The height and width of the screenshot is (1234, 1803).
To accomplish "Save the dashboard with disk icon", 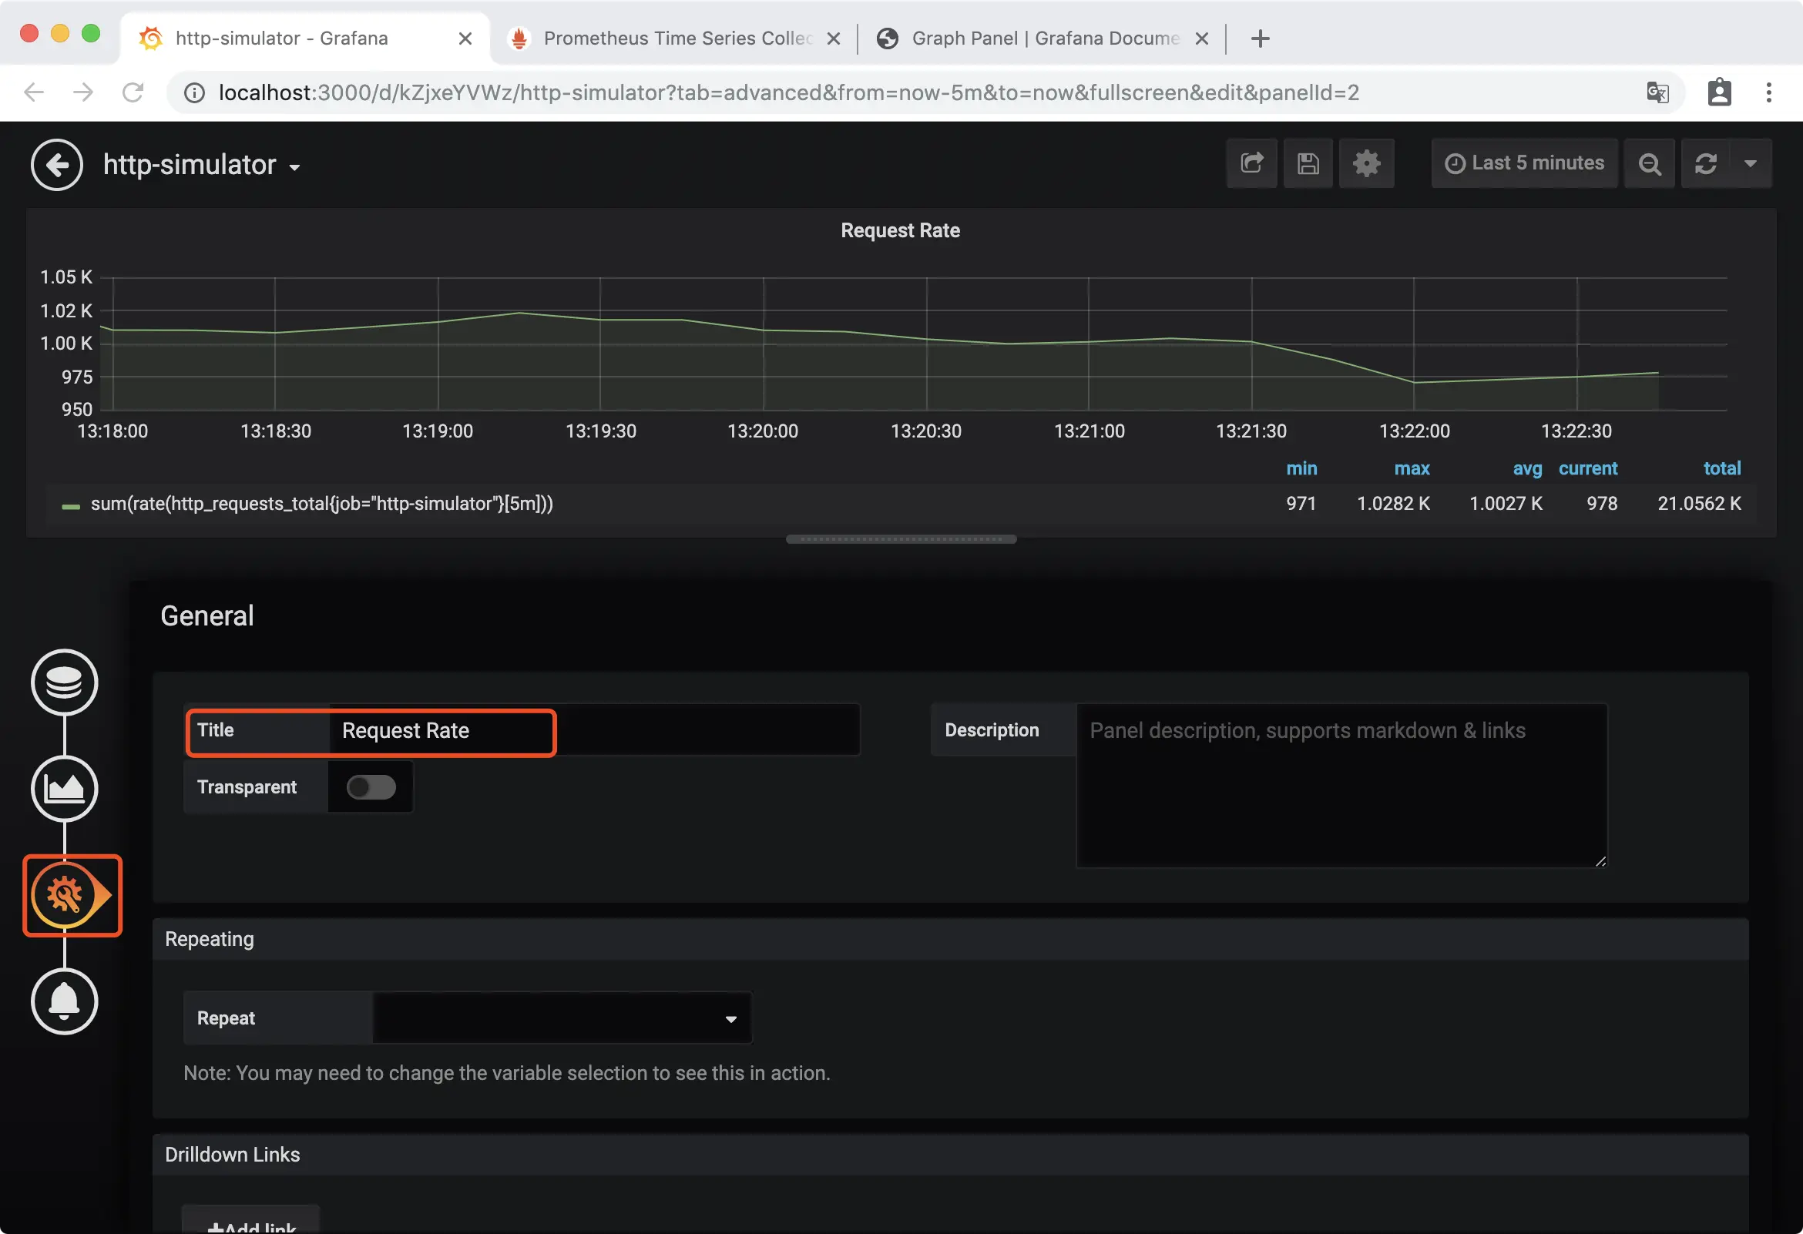I will (1308, 163).
